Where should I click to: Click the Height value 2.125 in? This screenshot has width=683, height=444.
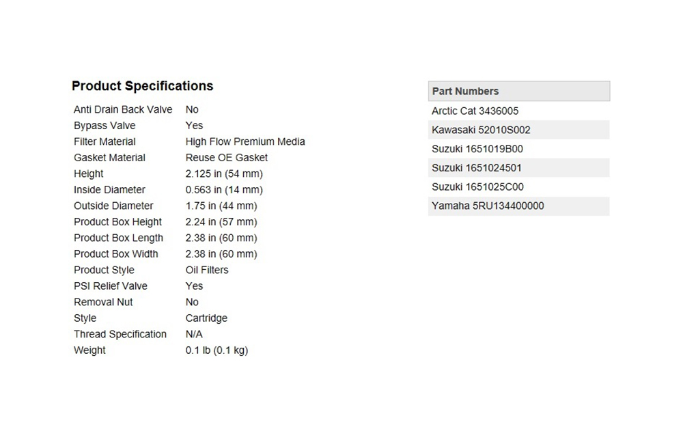click(224, 174)
